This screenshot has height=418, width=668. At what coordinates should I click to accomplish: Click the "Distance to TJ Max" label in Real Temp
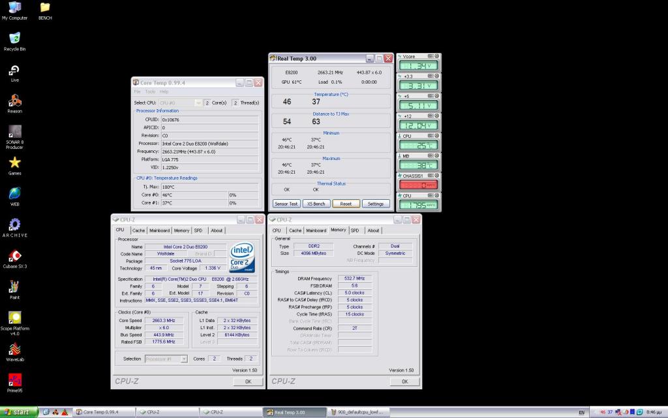[331, 114]
